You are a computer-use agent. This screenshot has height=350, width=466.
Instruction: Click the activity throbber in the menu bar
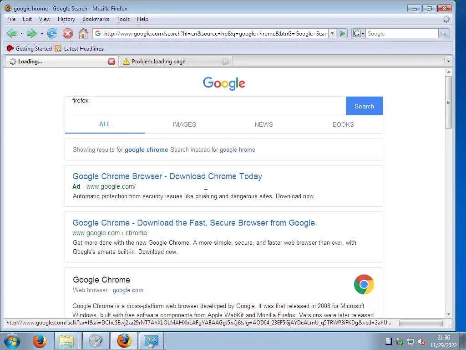(446, 19)
